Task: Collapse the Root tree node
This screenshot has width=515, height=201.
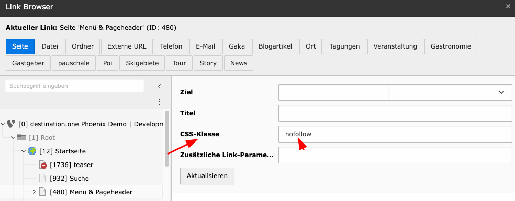Action: [13, 138]
